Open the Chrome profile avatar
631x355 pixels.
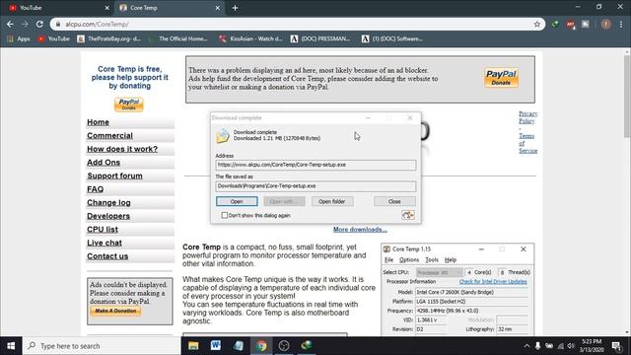click(x=605, y=24)
